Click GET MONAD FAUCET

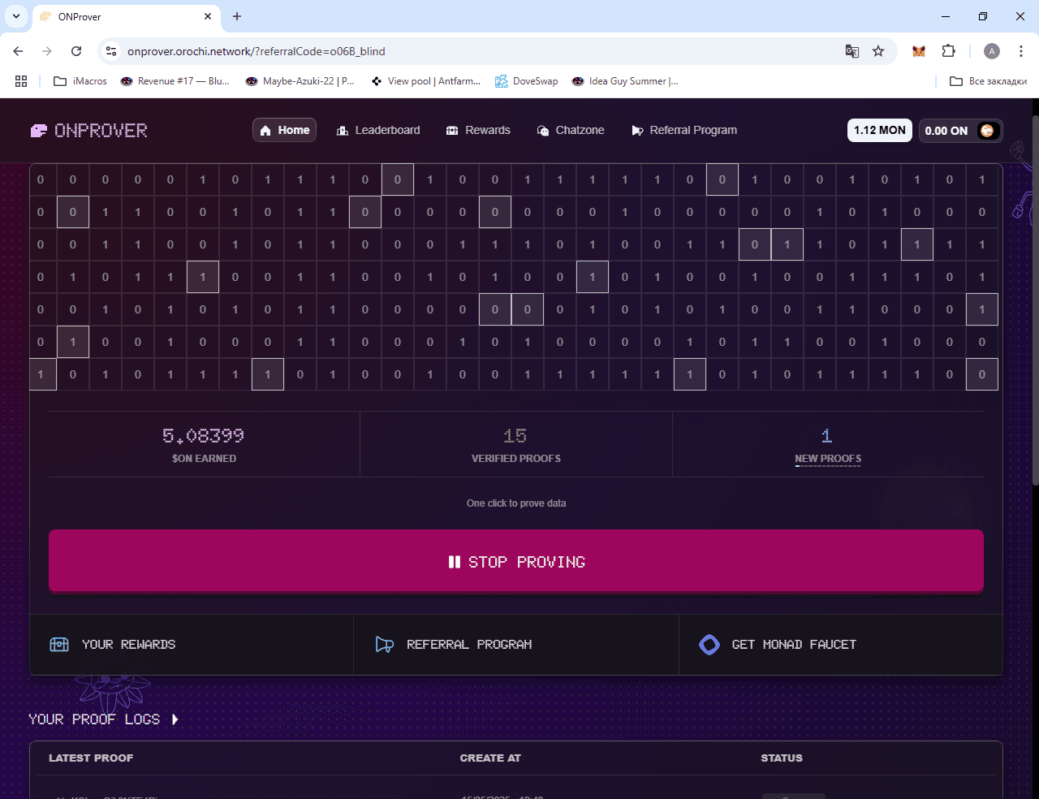[x=841, y=644]
